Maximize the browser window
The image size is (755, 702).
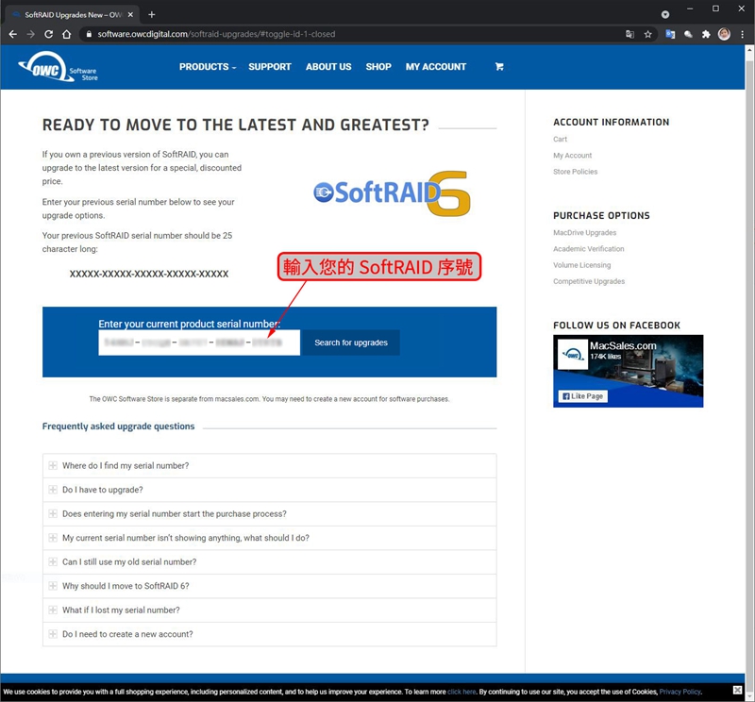[x=715, y=8]
